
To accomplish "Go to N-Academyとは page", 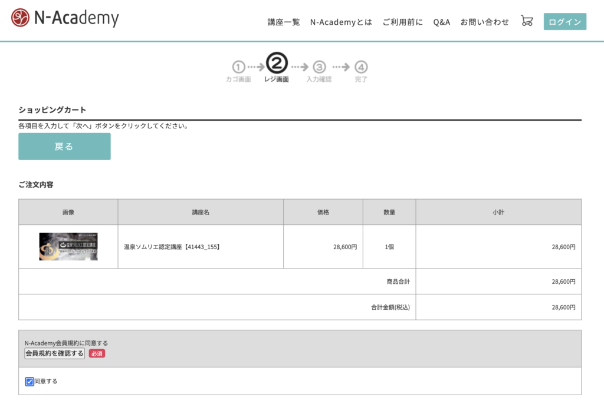I will (341, 22).
